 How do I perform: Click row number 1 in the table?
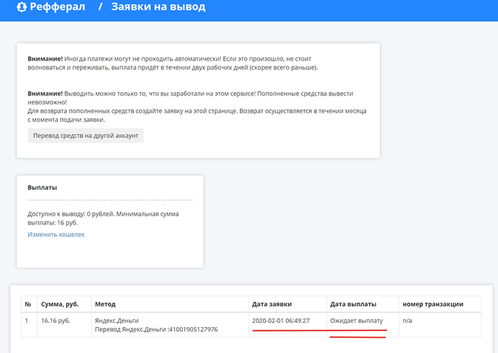[x=27, y=320]
